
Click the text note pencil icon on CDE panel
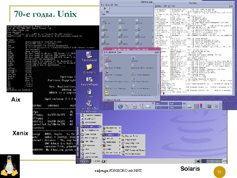[x=141, y=106]
